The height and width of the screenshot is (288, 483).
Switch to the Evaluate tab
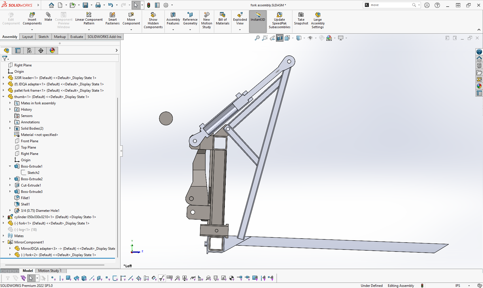click(x=77, y=37)
